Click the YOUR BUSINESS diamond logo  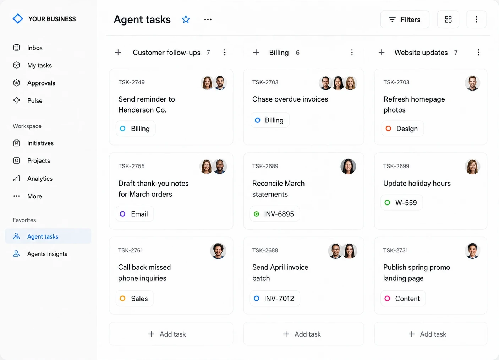coord(18,19)
